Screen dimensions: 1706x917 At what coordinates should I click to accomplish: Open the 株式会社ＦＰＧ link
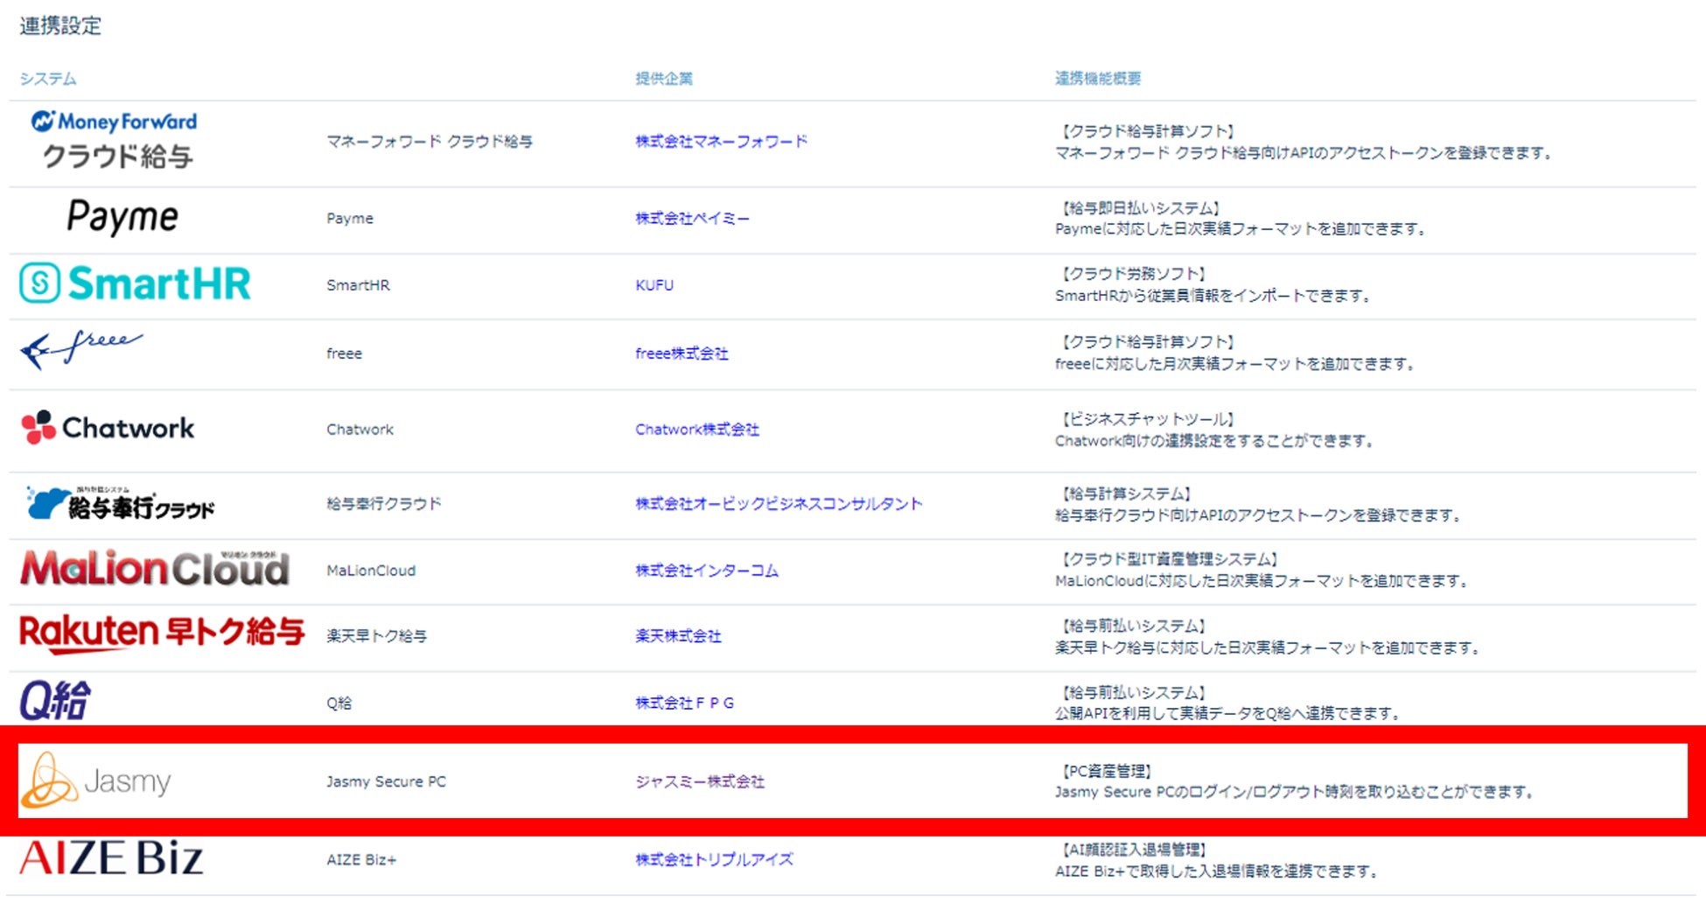tap(685, 703)
